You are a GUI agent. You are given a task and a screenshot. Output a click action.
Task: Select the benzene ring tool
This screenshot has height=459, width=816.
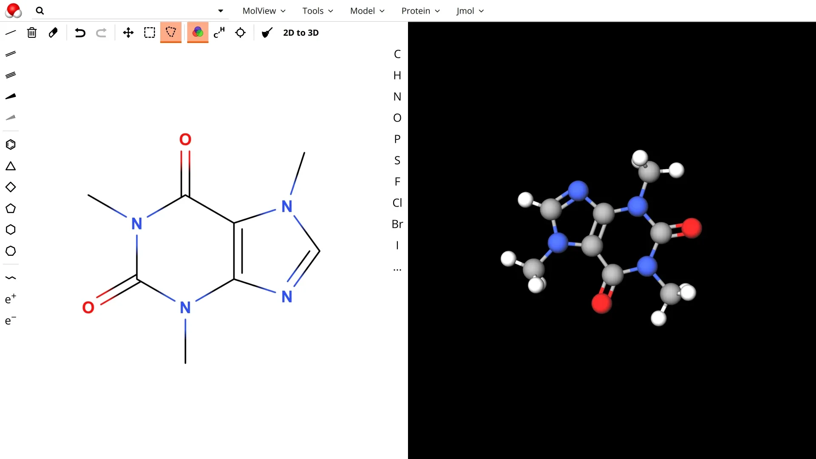tap(11, 144)
